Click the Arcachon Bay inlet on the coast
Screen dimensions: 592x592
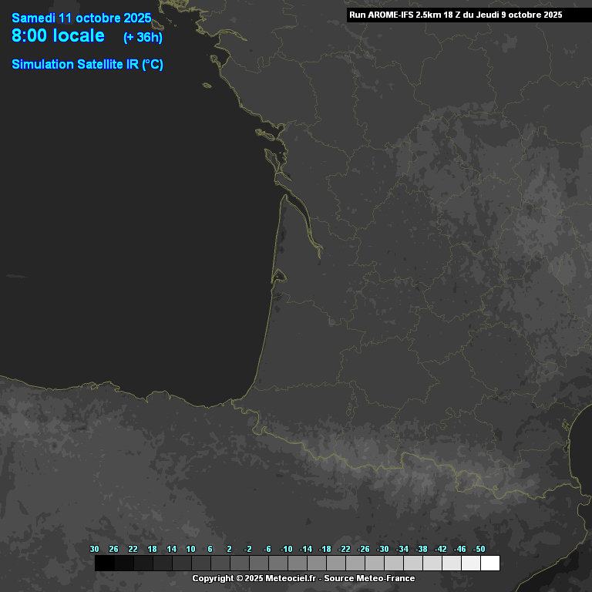pyautogui.click(x=279, y=274)
